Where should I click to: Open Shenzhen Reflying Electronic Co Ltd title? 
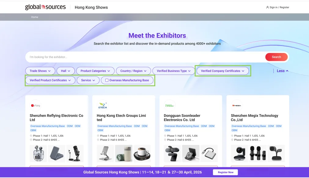(56, 118)
